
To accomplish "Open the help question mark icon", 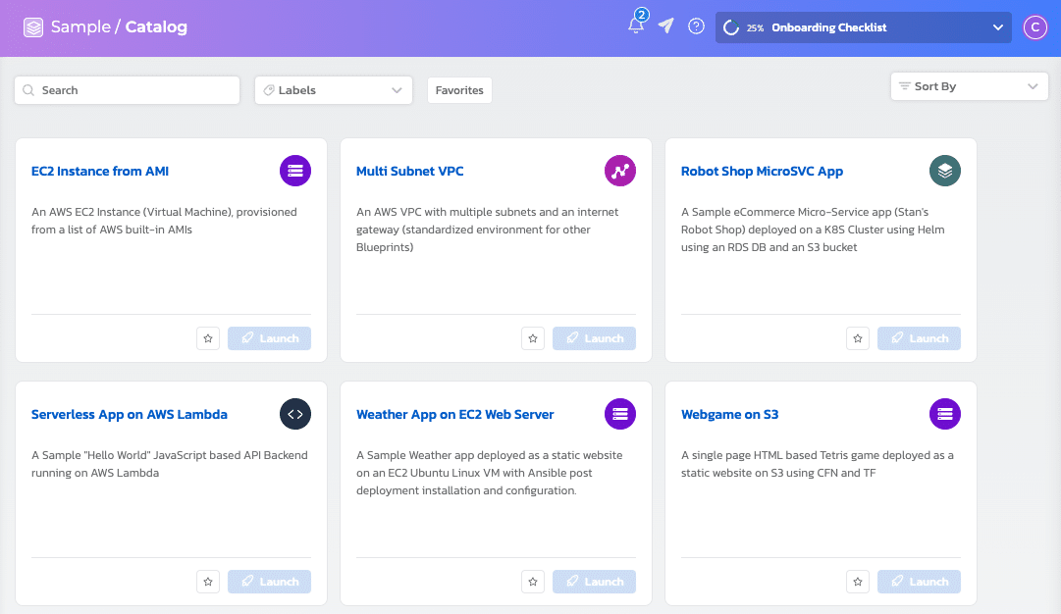I will [x=696, y=26].
